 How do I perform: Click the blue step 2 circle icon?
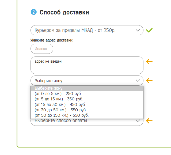[x=34, y=12]
